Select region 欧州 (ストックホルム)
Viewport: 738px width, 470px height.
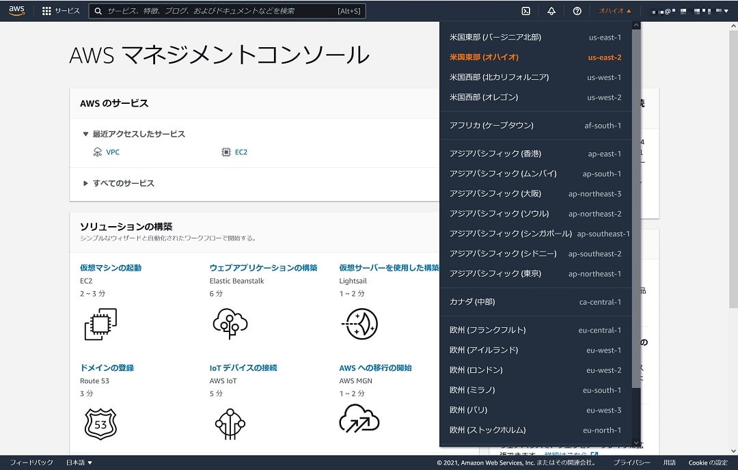coord(535,430)
